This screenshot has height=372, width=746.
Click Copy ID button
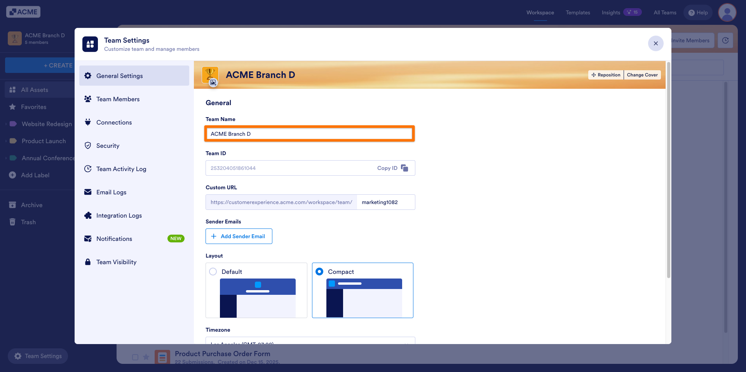[392, 168]
